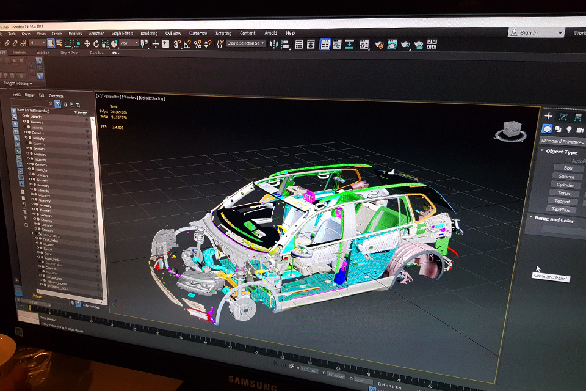Switch to the Modify panel tab

[x=563, y=116]
